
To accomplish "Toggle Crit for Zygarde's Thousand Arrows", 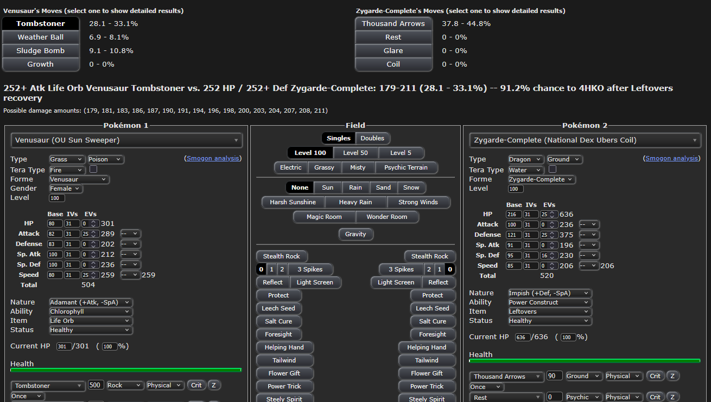I will [655, 376].
